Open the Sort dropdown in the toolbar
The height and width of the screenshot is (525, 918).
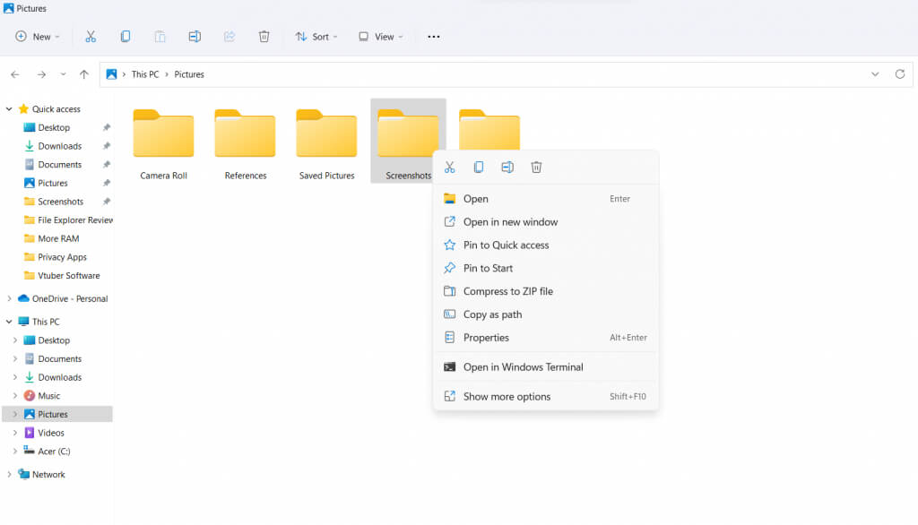click(316, 37)
